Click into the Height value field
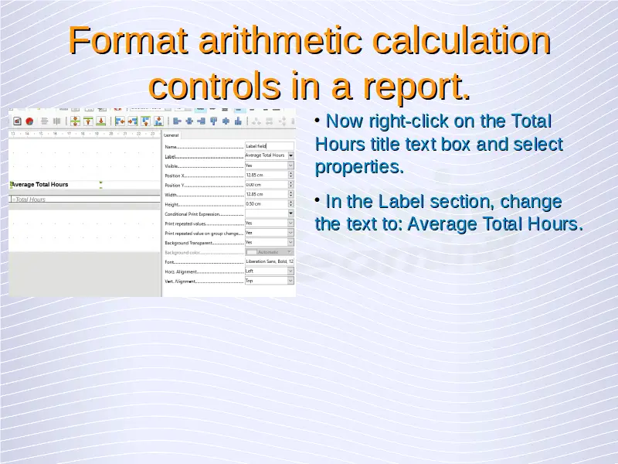618x464 pixels. [266, 203]
